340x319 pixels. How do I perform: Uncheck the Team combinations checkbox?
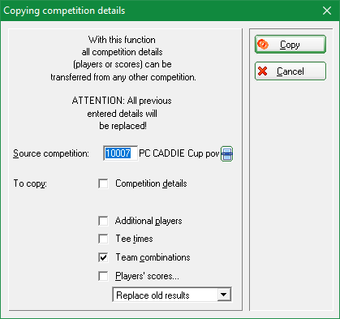click(x=103, y=257)
